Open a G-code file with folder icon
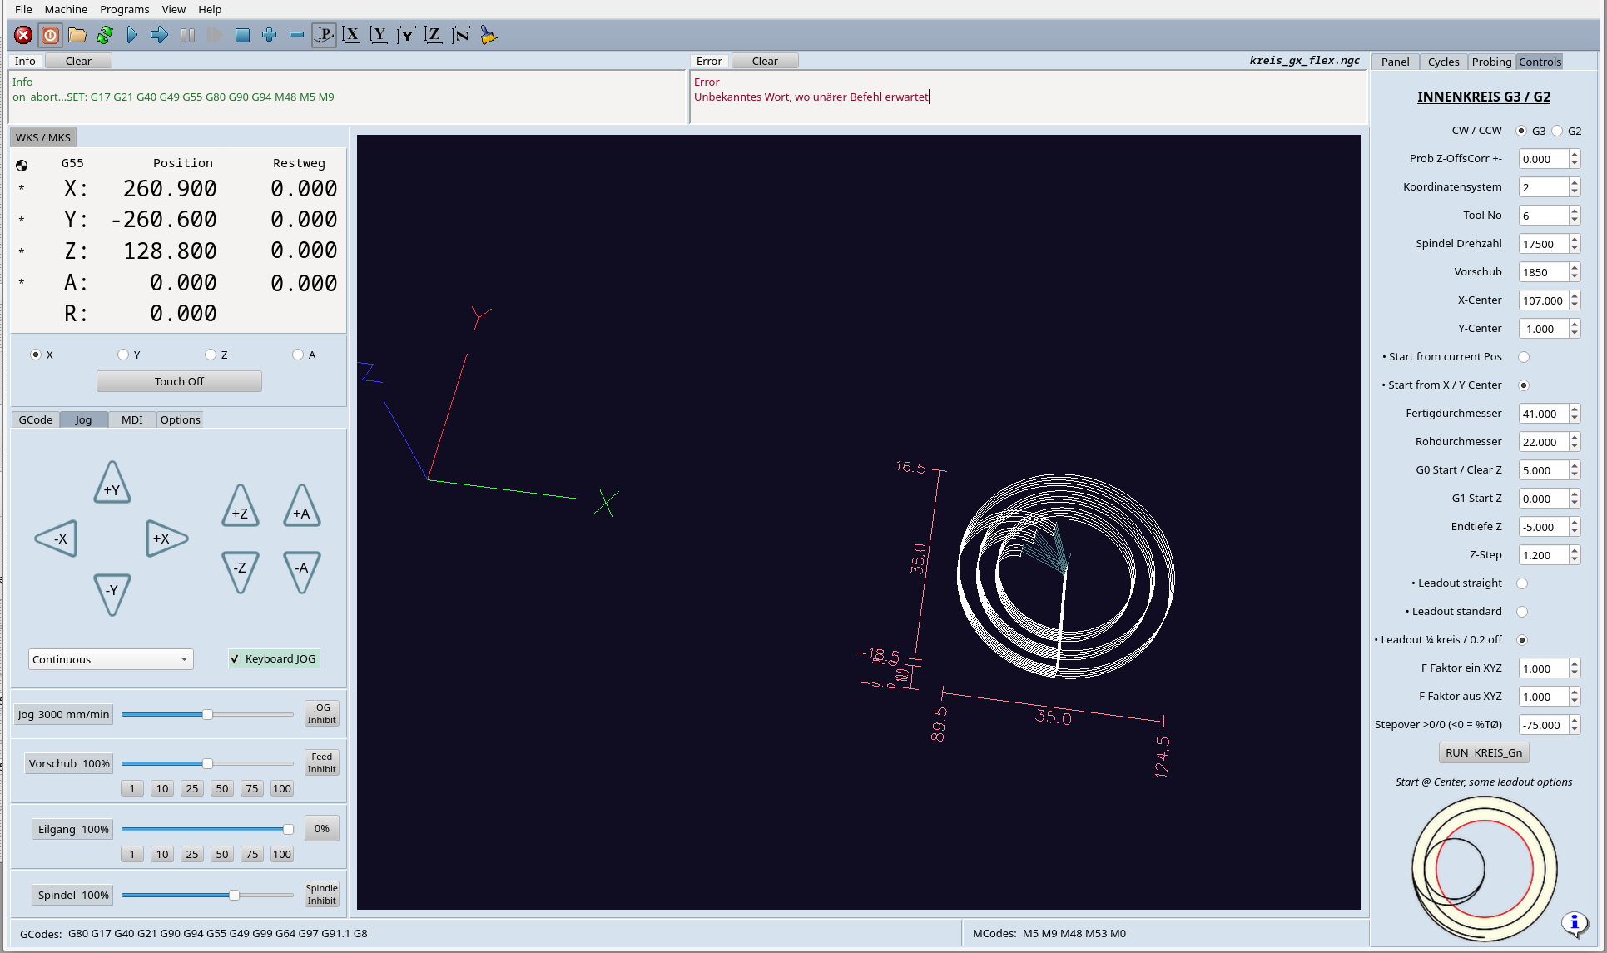1607x953 pixels. pyautogui.click(x=77, y=35)
